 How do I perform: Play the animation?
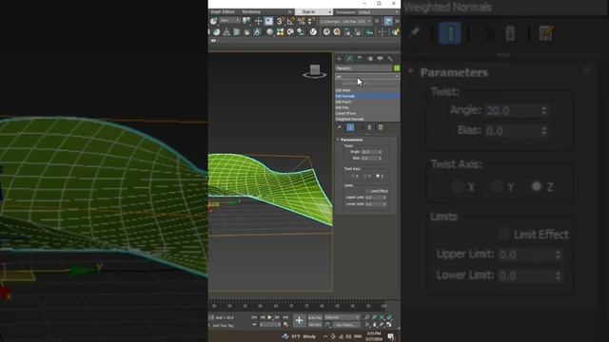coord(269,317)
